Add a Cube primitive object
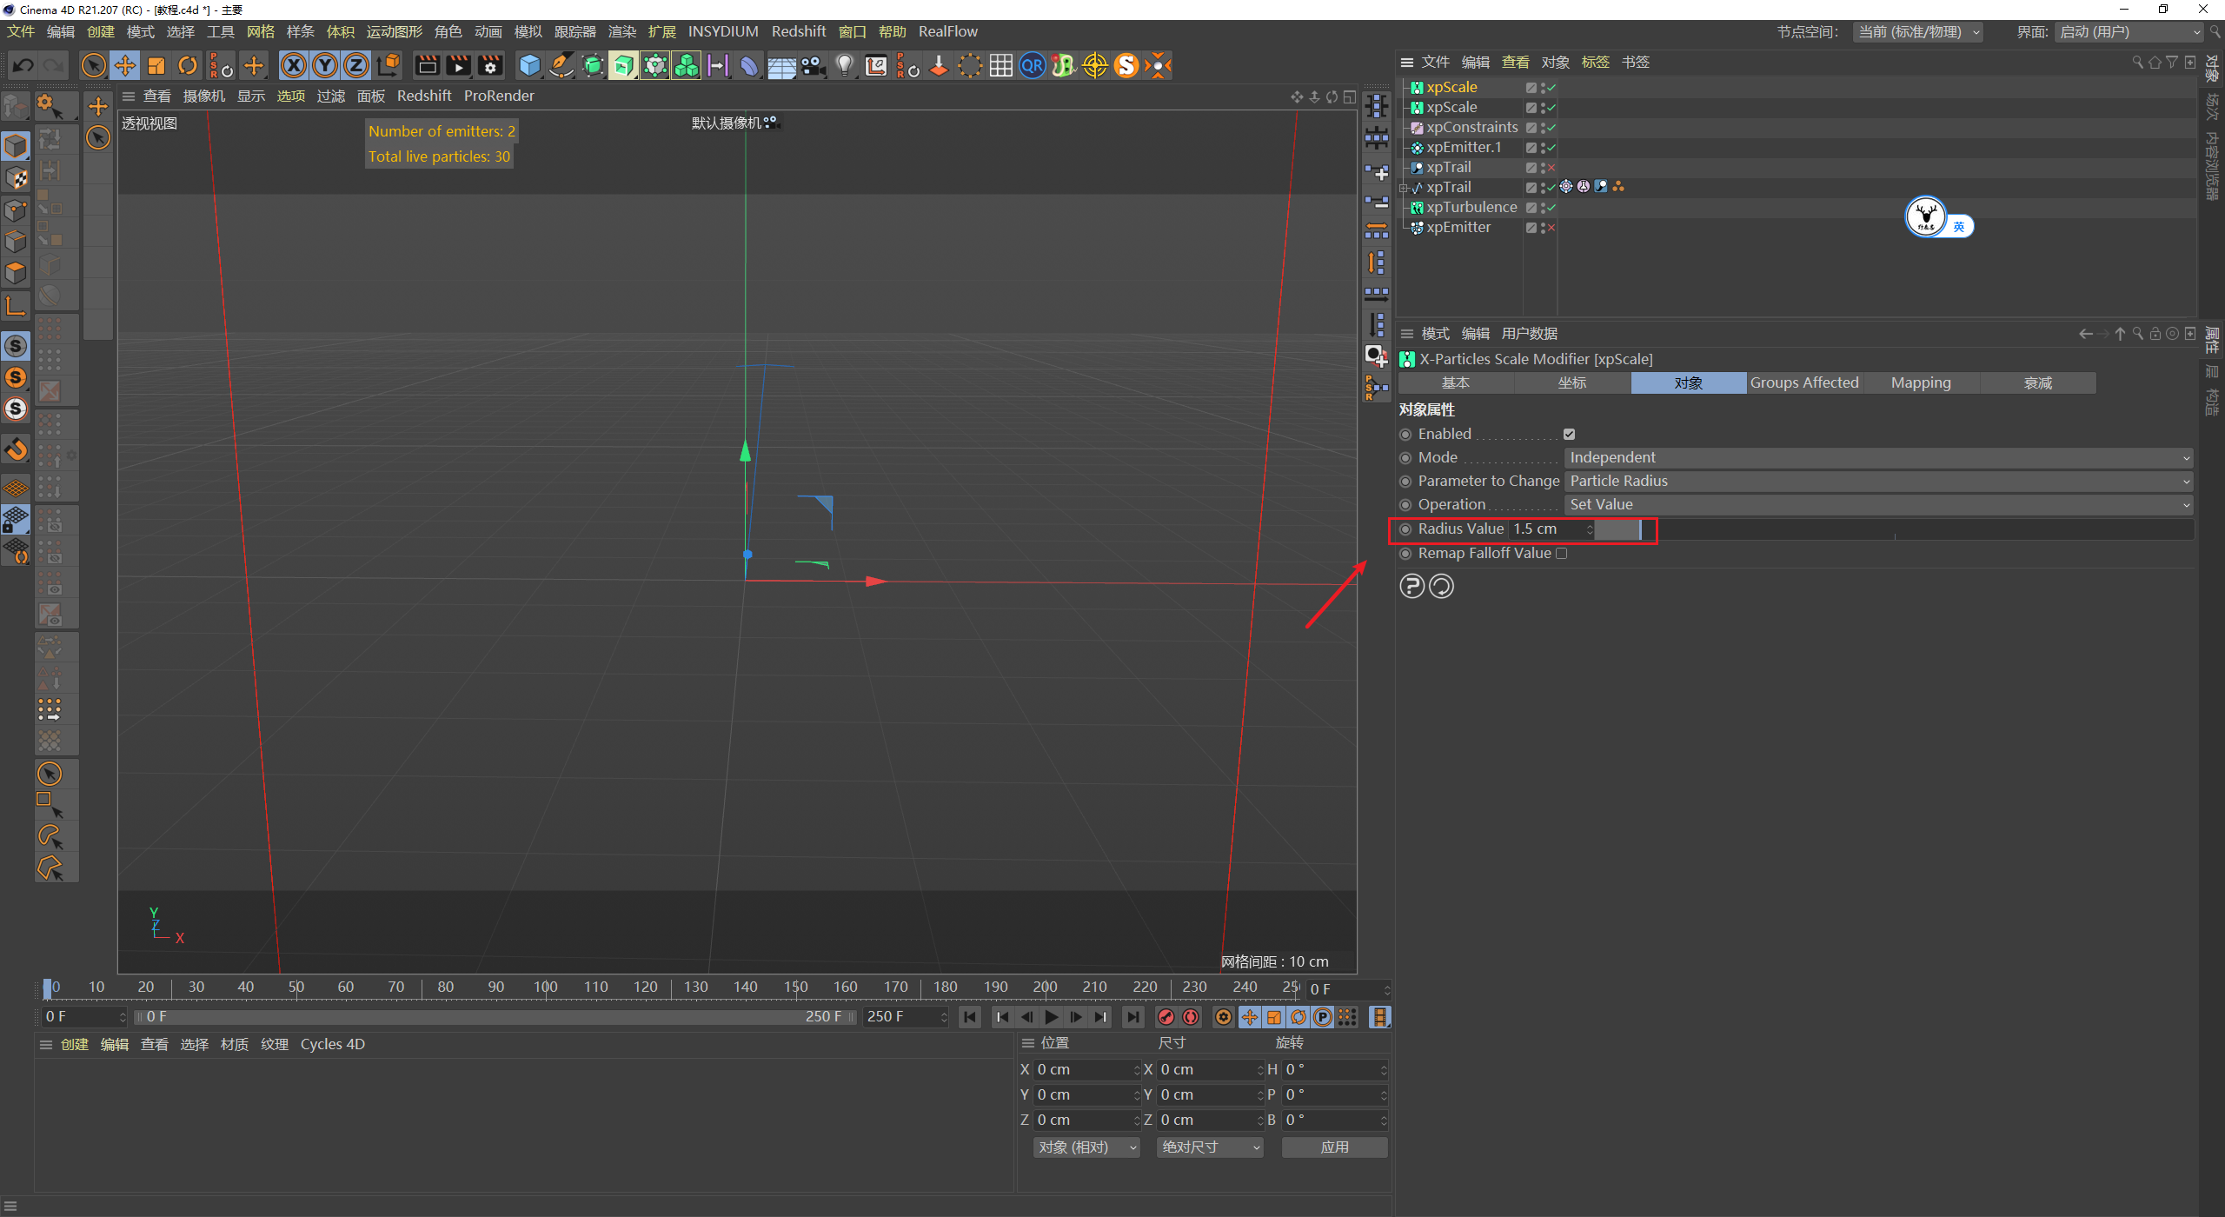2225x1217 pixels. 529,65
